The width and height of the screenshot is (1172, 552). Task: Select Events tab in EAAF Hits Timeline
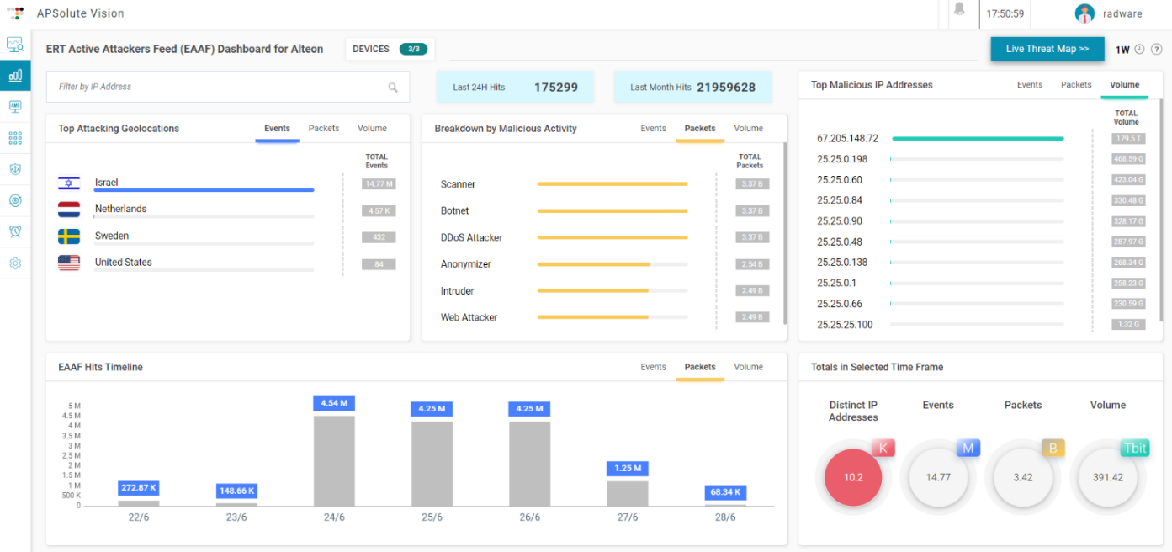(x=653, y=367)
